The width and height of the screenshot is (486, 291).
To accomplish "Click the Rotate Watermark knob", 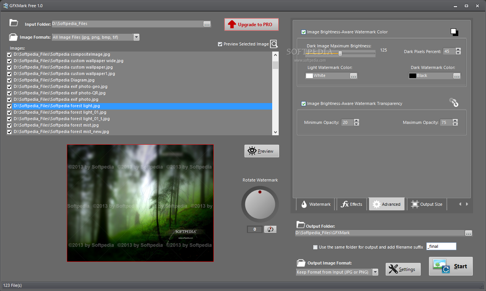I will 260,205.
